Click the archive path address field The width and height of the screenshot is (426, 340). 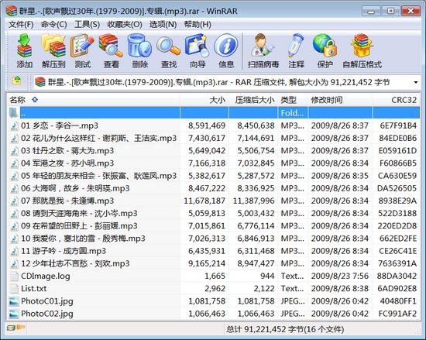click(x=227, y=82)
